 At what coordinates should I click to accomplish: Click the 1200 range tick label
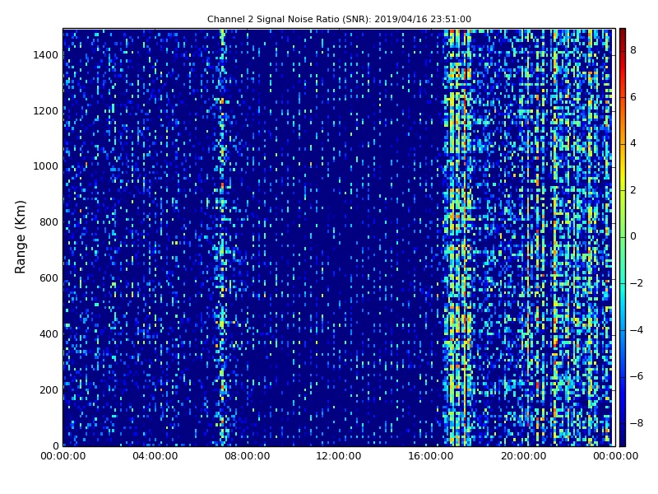[x=46, y=111]
